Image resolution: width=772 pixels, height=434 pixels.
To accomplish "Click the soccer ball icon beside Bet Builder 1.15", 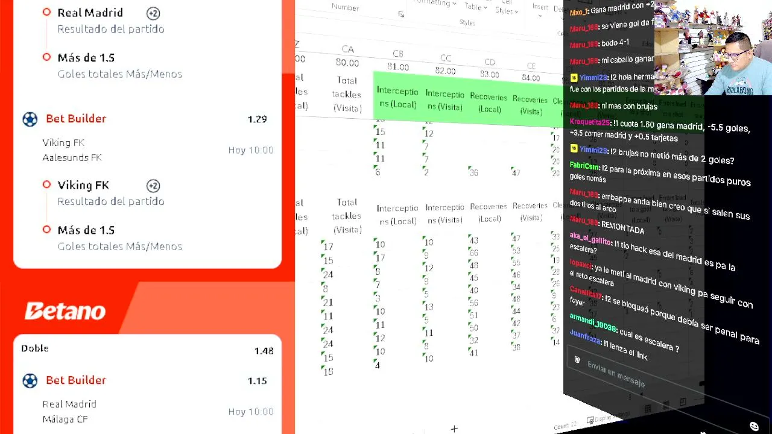I will 30,380.
